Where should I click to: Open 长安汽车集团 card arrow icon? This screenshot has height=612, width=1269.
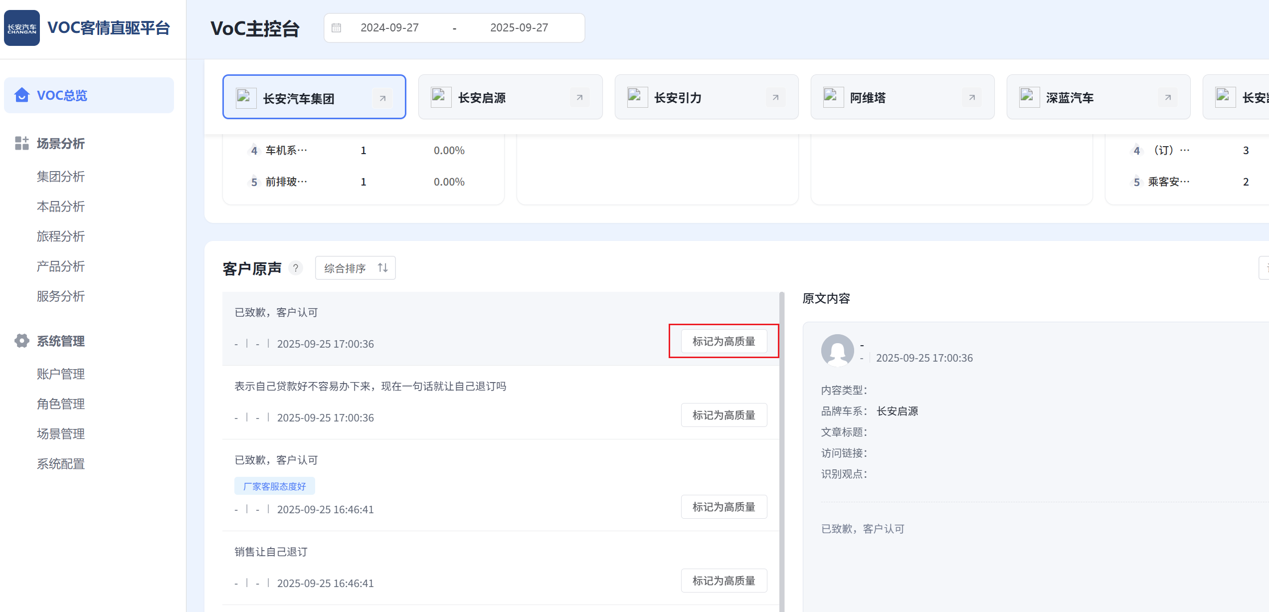coord(382,98)
